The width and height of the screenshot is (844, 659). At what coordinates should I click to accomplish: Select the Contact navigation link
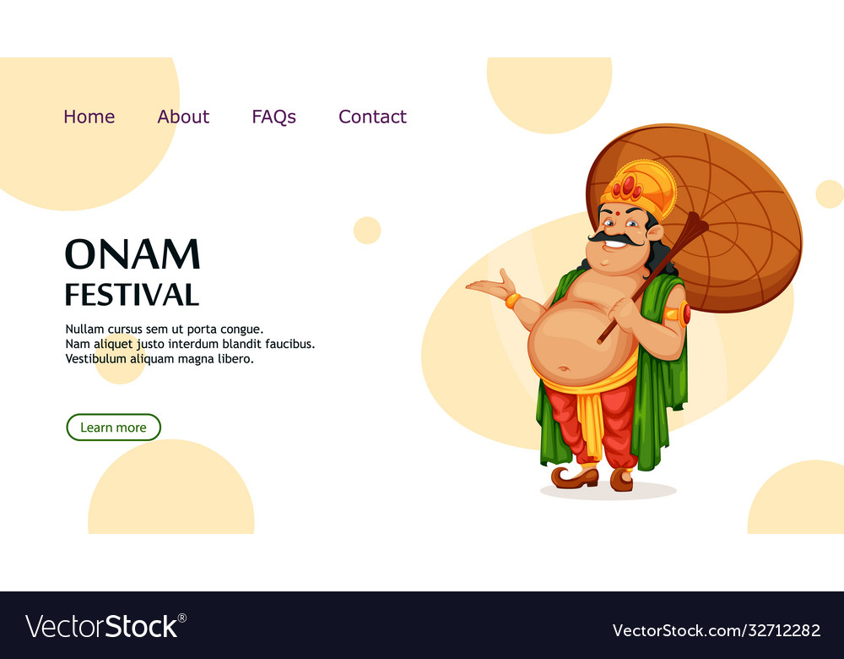click(372, 117)
